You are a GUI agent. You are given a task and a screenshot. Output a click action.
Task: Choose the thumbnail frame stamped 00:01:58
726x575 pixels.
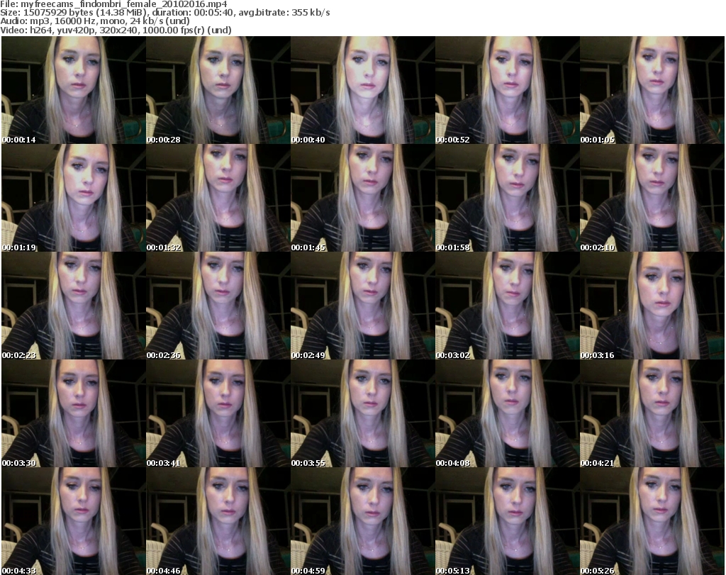pos(507,198)
